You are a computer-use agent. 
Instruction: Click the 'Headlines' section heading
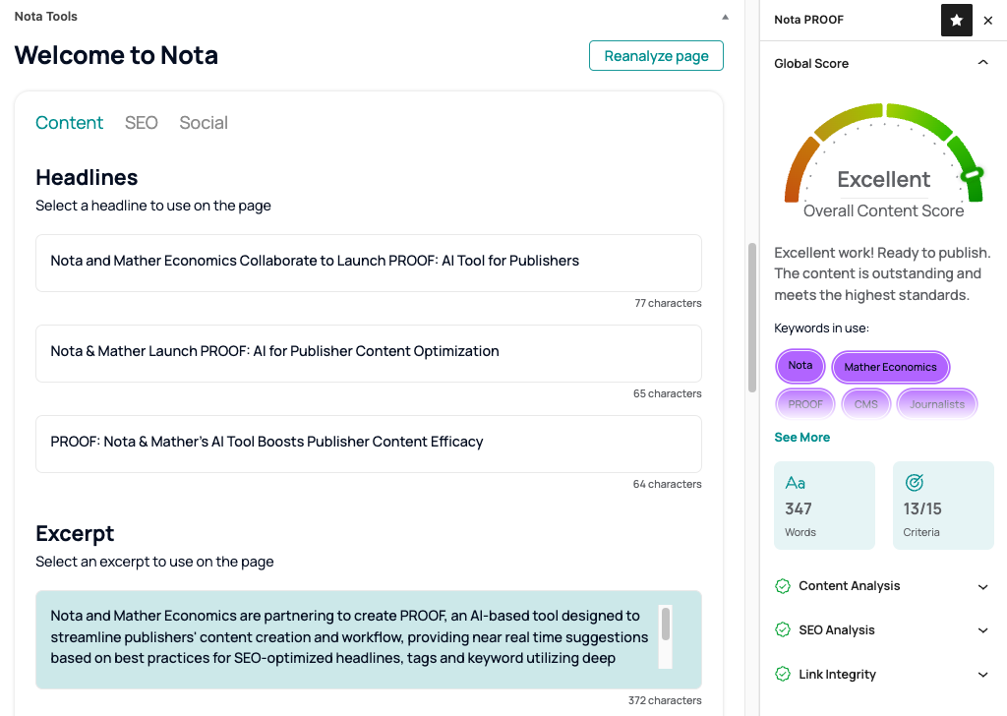pyautogui.click(x=87, y=177)
